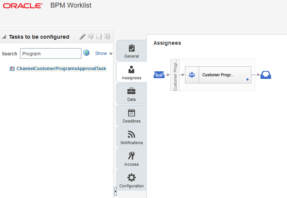Click the participant group icon
287x198 pixels.
(x=192, y=75)
